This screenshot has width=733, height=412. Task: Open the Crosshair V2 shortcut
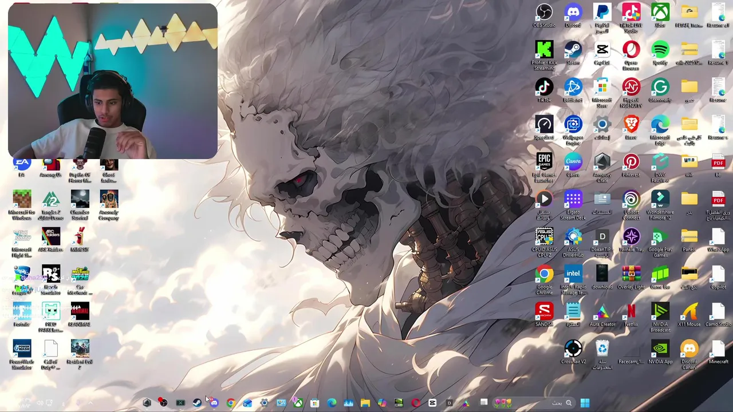tap(573, 352)
